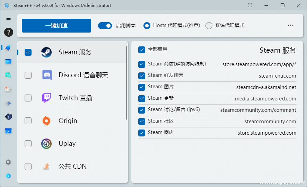Screen dimensions: 307x187
Task: Click the Origin logo icon
Action: [46, 121]
